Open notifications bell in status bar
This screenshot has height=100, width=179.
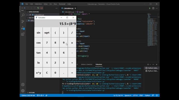click(157, 96)
